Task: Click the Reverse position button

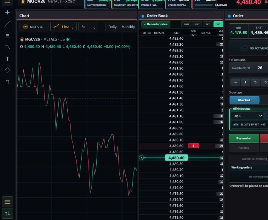Action: pyautogui.click(x=244, y=148)
